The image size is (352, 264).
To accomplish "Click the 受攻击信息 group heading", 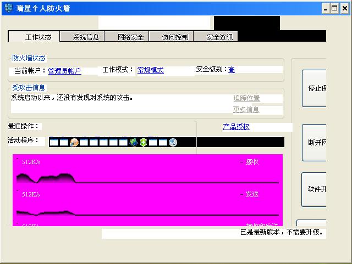I will 29,88.
